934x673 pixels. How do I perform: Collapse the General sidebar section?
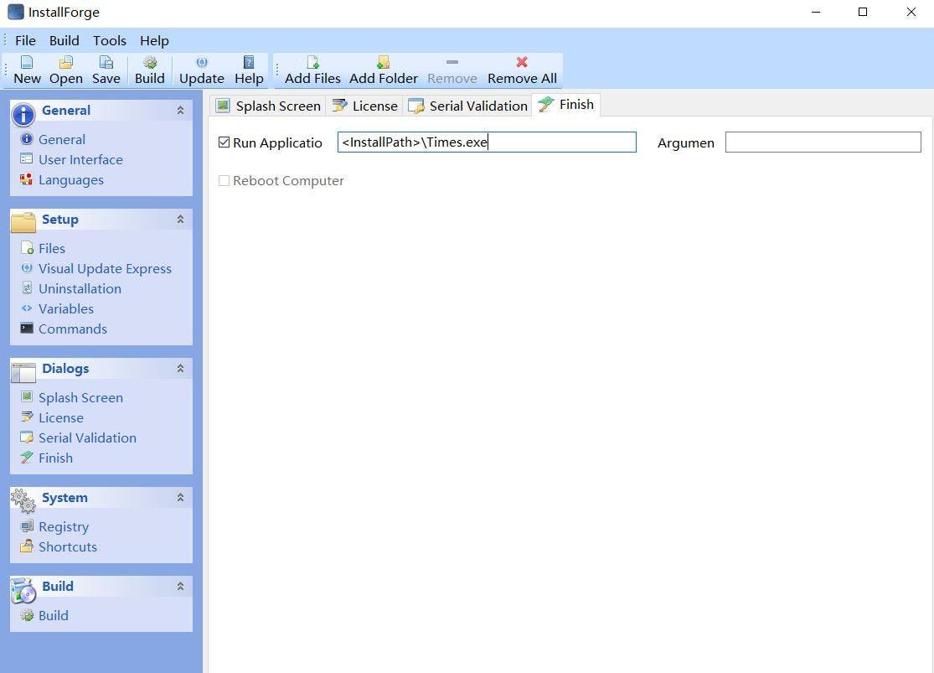click(x=180, y=111)
